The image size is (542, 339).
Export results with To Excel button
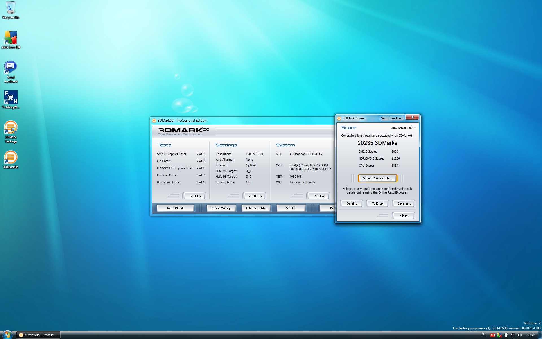coord(377,203)
